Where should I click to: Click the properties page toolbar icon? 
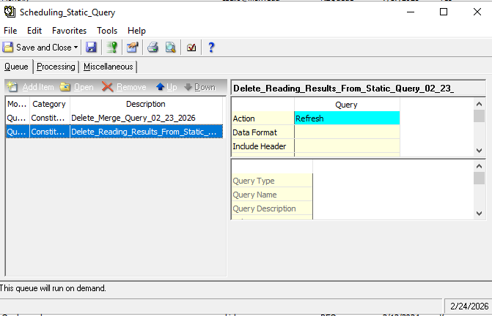[x=133, y=48]
